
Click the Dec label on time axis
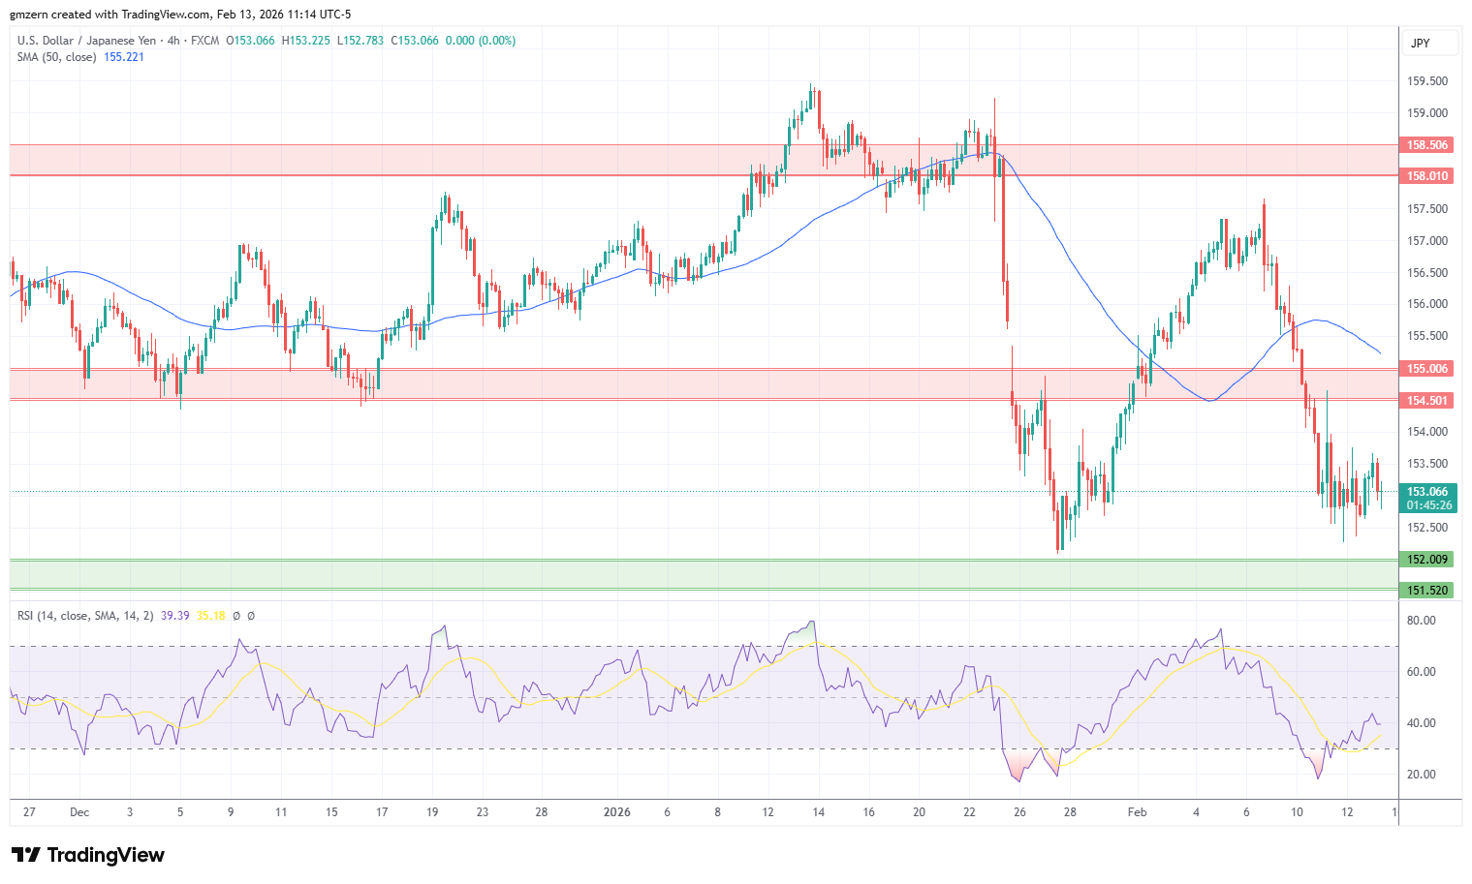pyautogui.click(x=79, y=812)
